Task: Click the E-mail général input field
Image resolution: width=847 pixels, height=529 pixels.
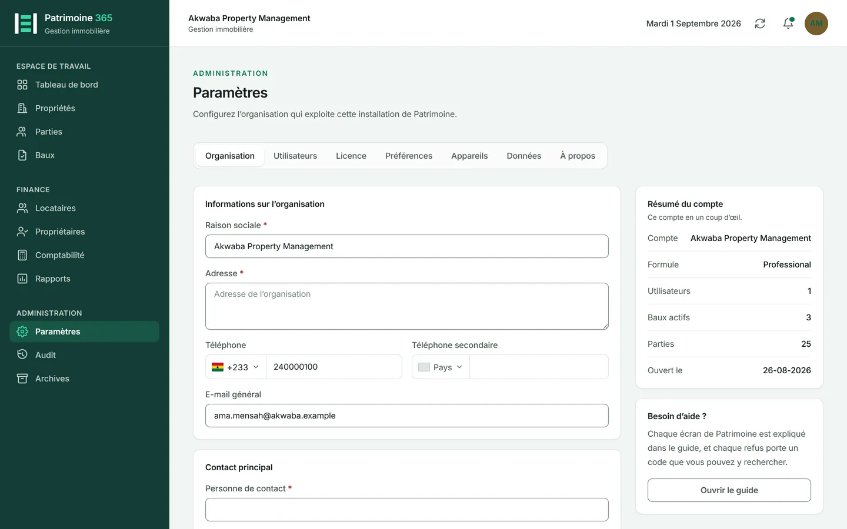Action: pyautogui.click(x=407, y=416)
